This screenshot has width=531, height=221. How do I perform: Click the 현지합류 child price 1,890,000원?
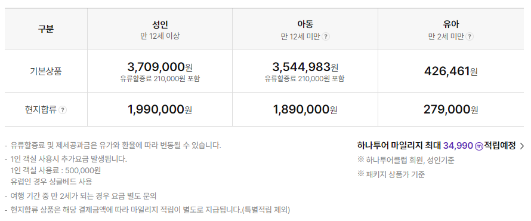[x=305, y=109]
